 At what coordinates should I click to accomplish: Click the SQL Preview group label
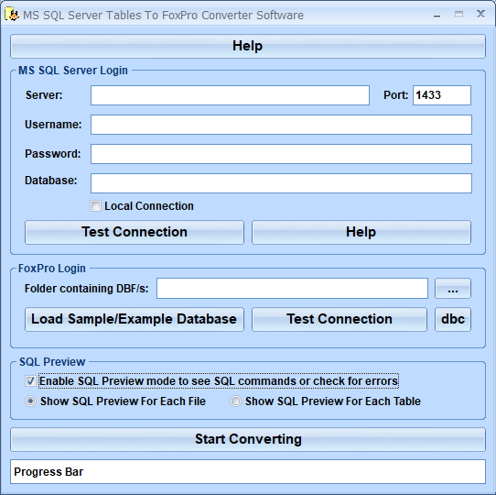[x=52, y=362]
